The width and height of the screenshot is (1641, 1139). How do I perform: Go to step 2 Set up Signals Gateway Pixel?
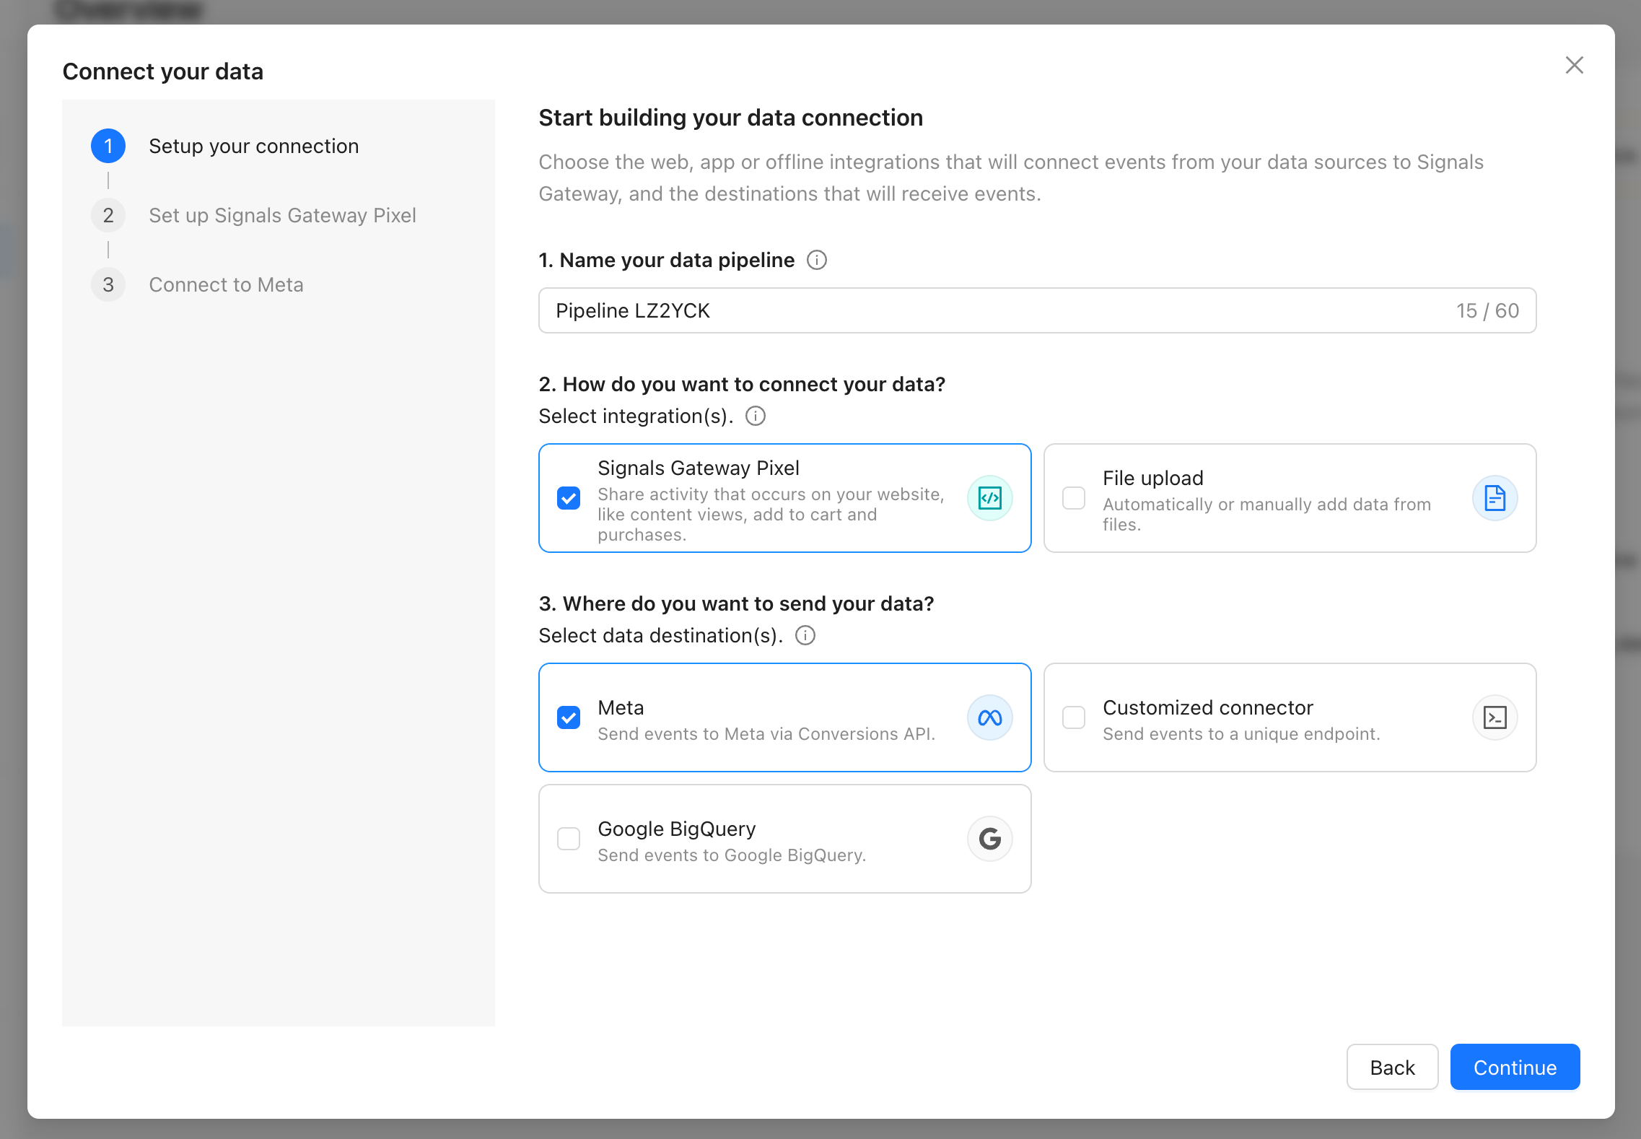tap(254, 215)
